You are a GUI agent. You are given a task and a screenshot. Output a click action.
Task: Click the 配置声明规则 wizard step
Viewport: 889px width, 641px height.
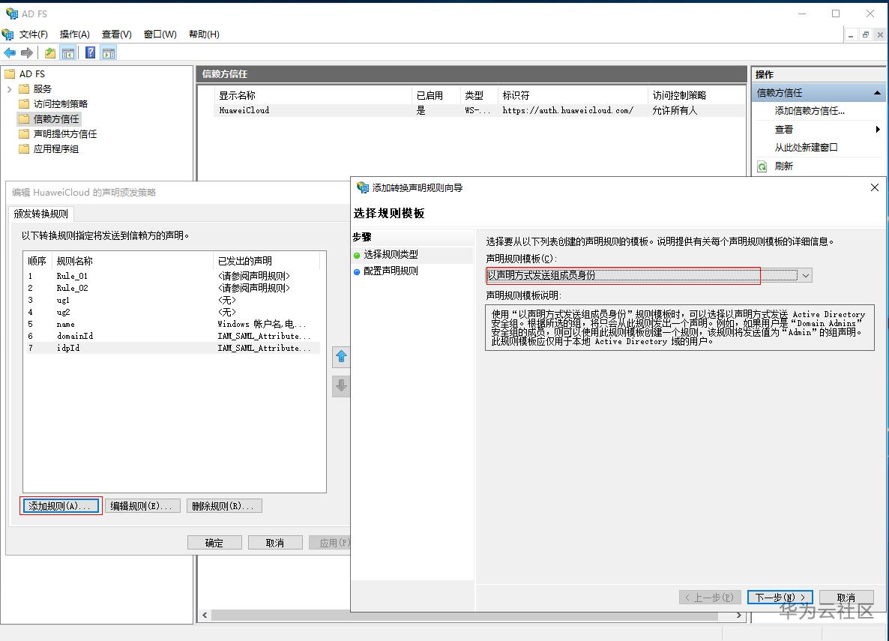coord(391,271)
